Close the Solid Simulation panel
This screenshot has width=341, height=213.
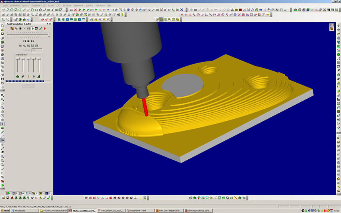pos(50,24)
